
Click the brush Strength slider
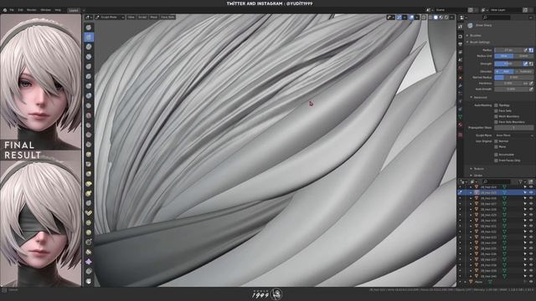(x=508, y=64)
